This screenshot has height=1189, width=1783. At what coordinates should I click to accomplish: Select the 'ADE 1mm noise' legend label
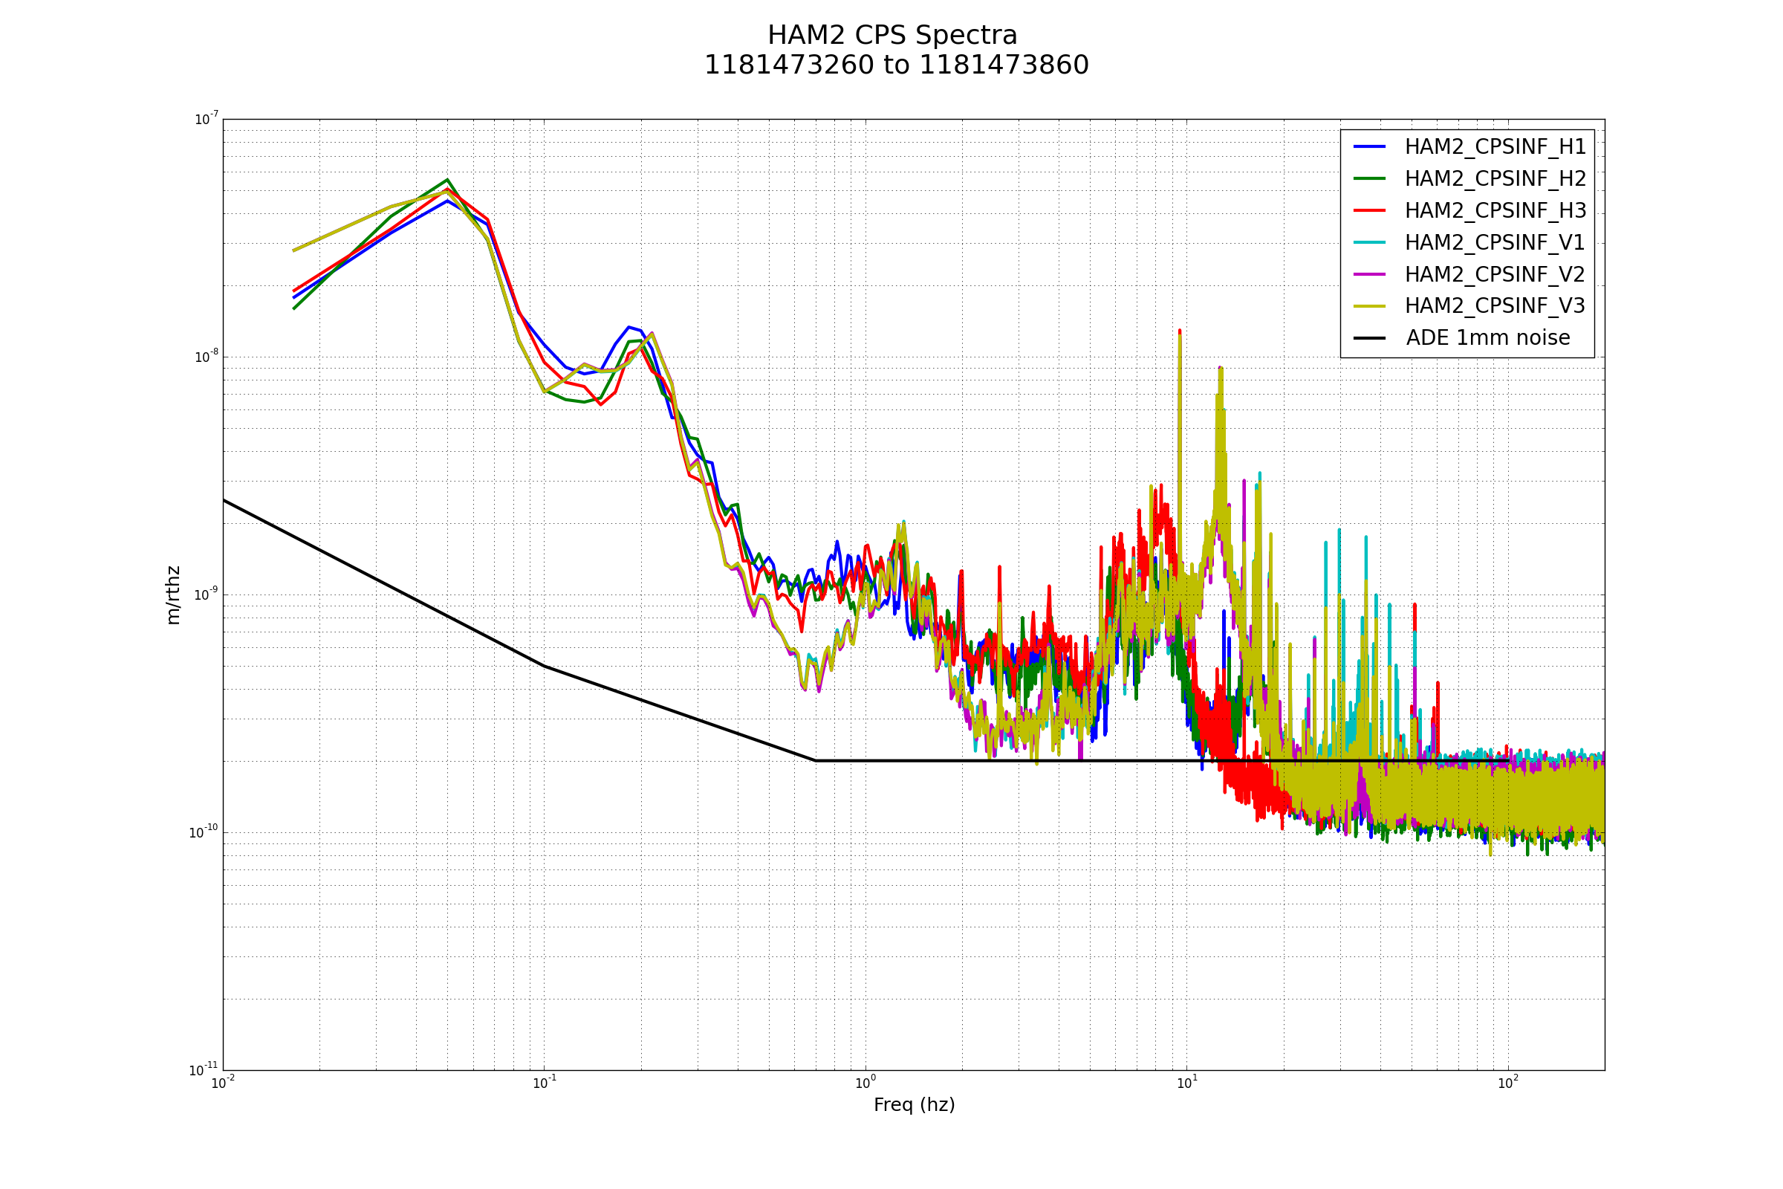click(1488, 338)
